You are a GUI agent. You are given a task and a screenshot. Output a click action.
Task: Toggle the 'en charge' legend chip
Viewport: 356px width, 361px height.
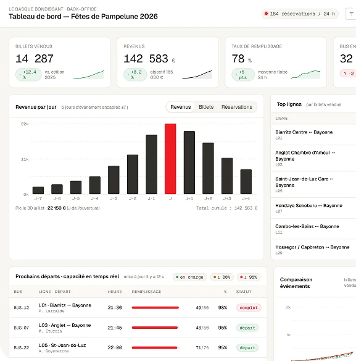[x=189, y=277]
